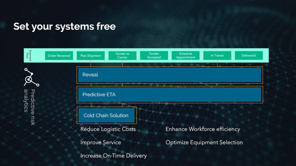Click the Tender Accepted step
Viewport: 296px width, 166px height.
(154, 55)
